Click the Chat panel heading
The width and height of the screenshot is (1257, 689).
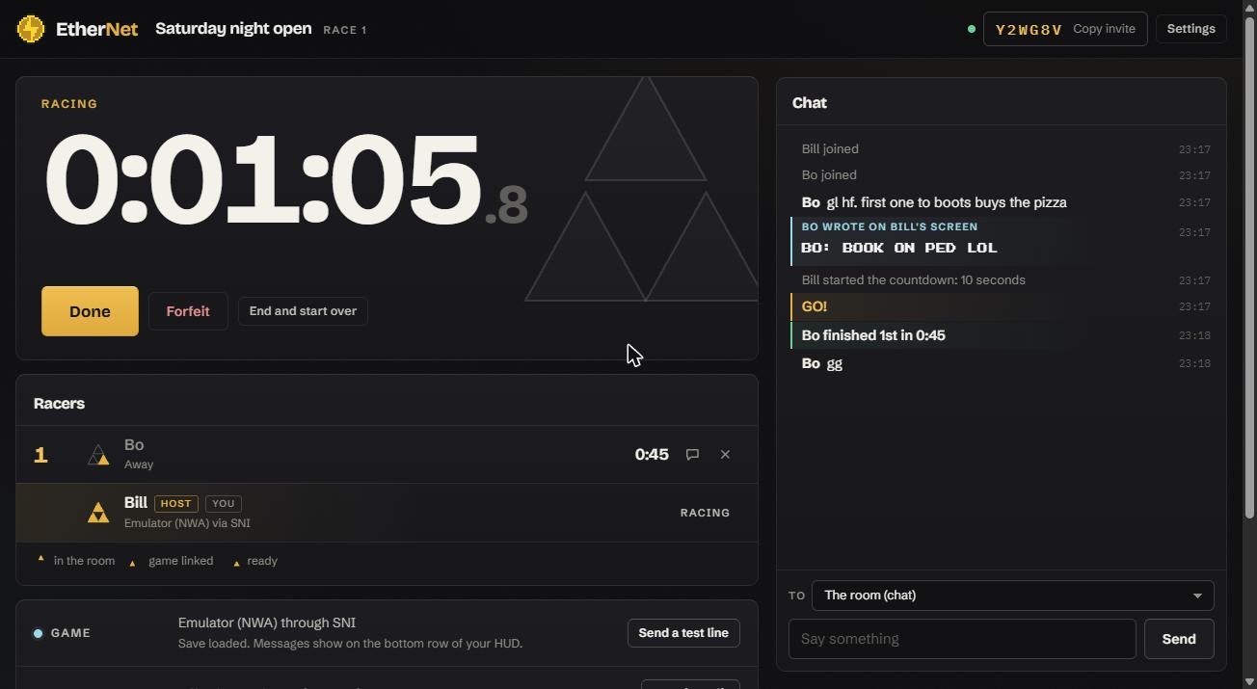click(810, 103)
